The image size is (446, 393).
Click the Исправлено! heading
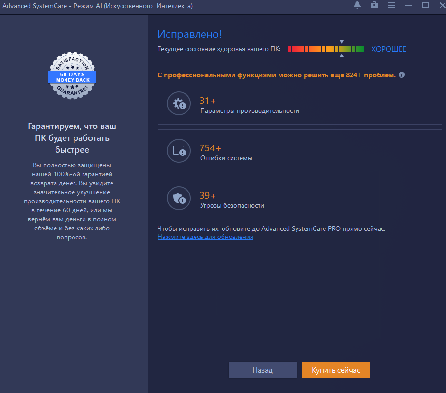click(x=190, y=35)
